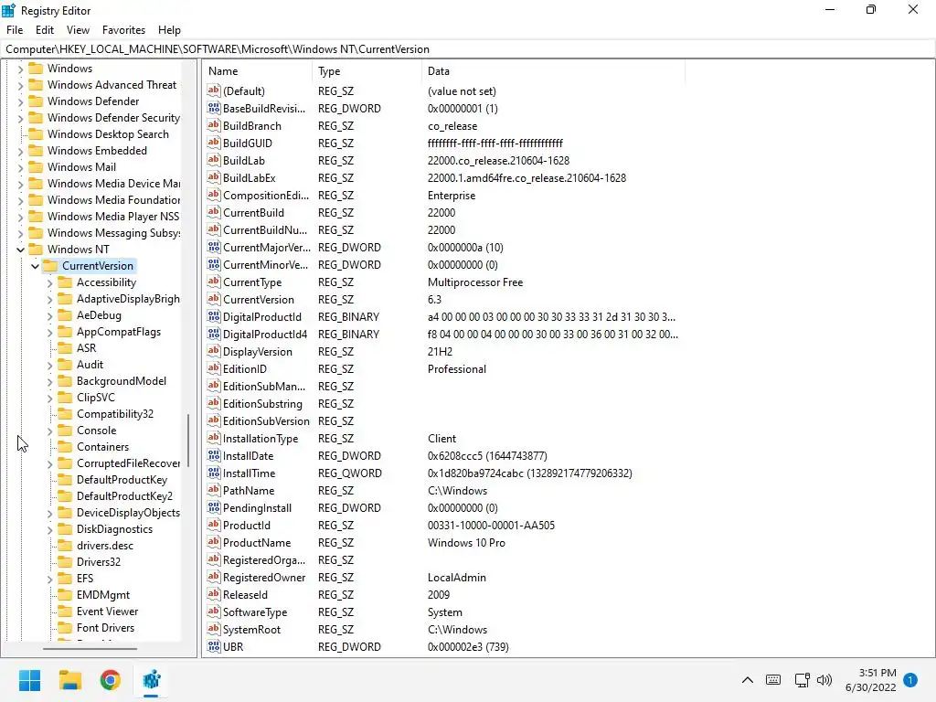Select the CurrentBuild value name
This screenshot has height=702, width=936.
254,212
